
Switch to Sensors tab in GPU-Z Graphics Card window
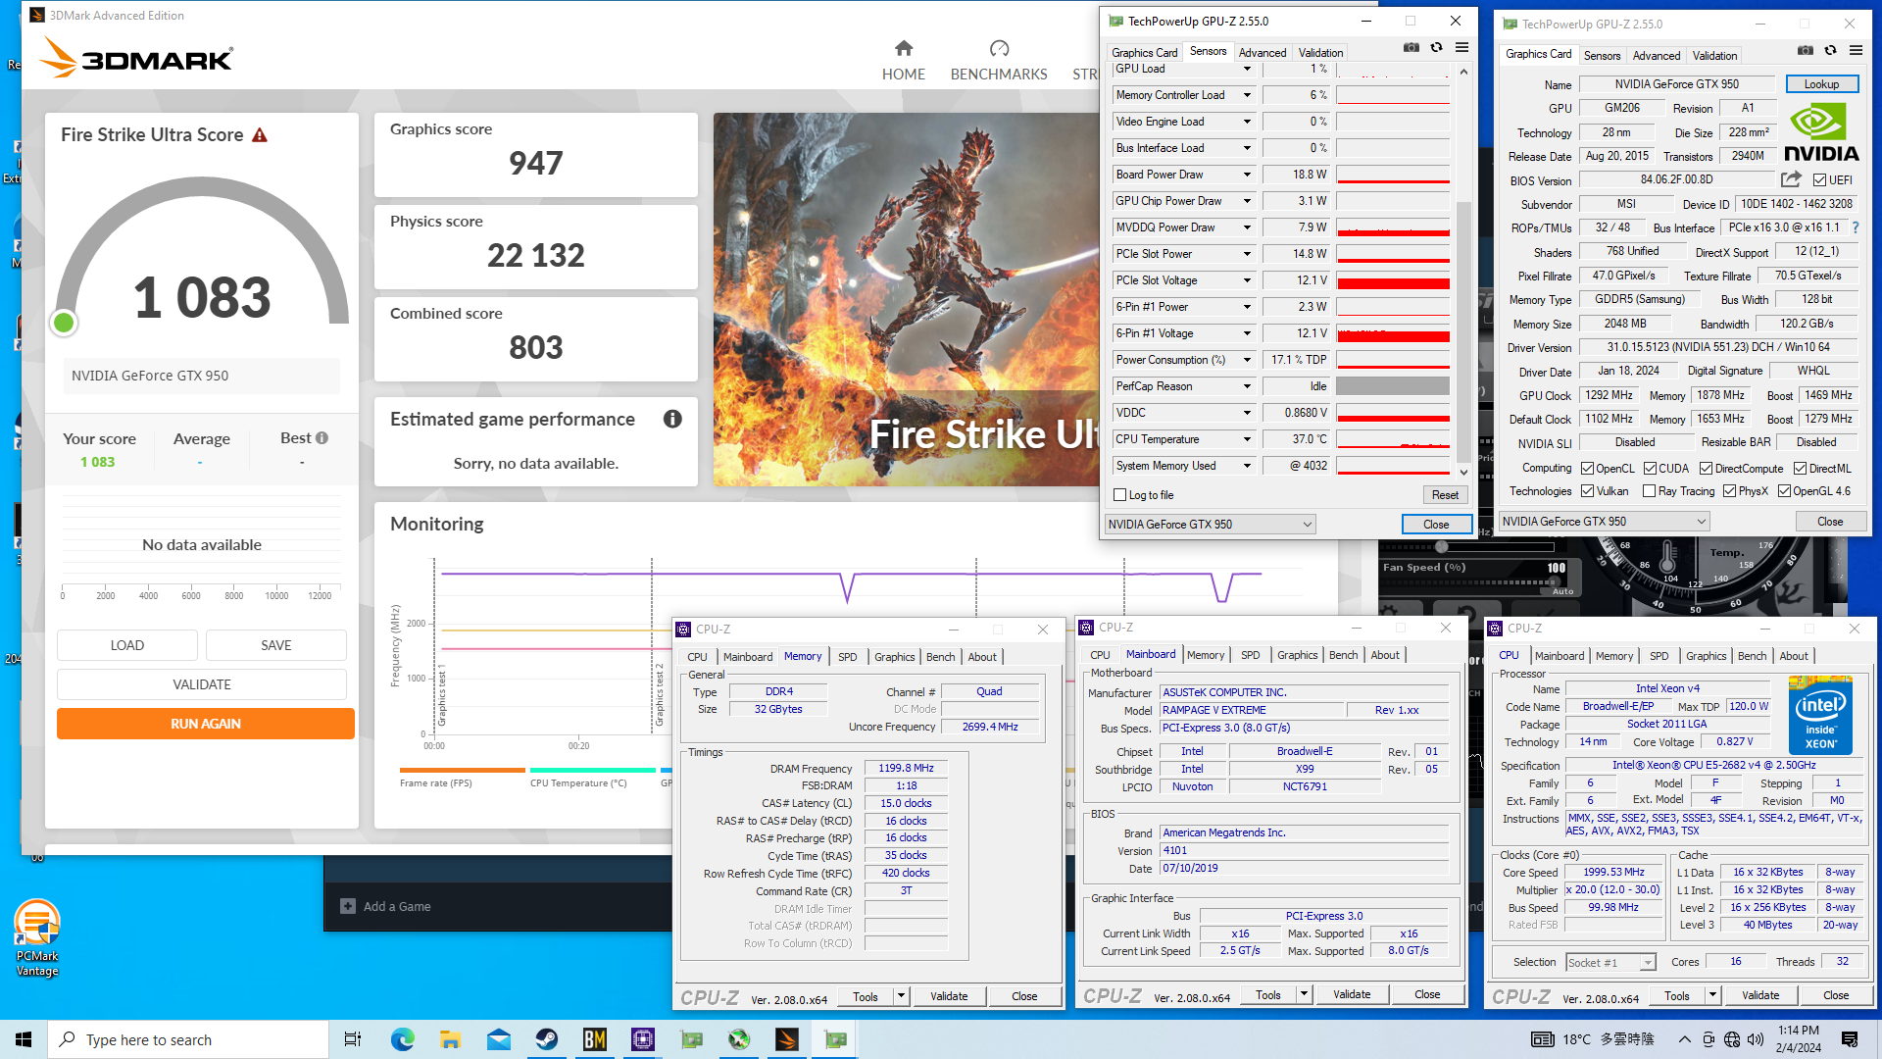pos(1602,56)
